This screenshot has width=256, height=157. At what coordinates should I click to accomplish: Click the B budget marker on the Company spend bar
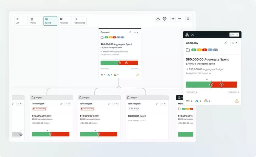pyautogui.click(x=119, y=63)
